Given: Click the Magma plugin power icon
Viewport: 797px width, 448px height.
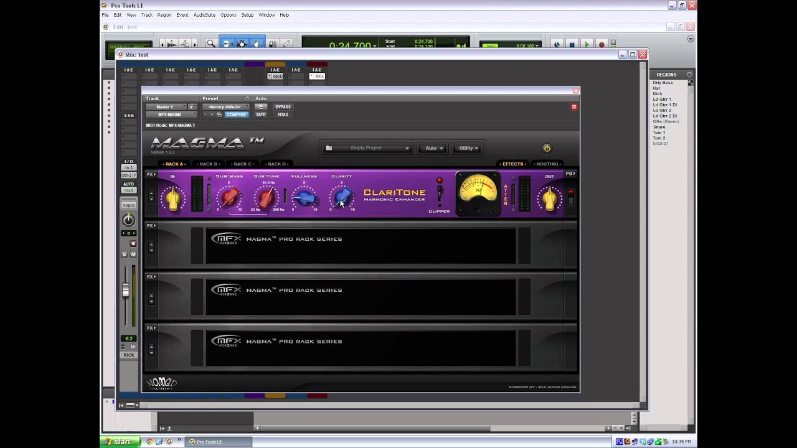Looking at the screenshot, I should pyautogui.click(x=547, y=148).
